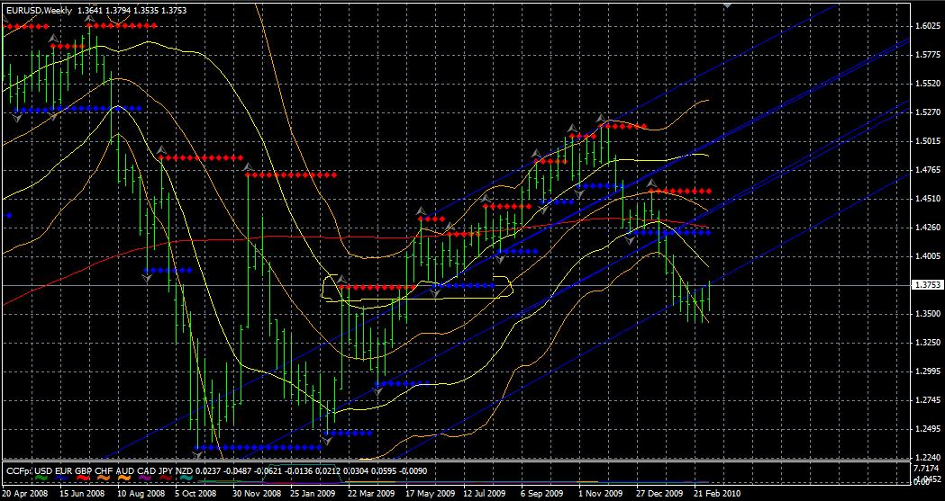Screen dimensions: 945x501
Task: Click the teal wavy swatch under NZD
Action: coord(186,478)
